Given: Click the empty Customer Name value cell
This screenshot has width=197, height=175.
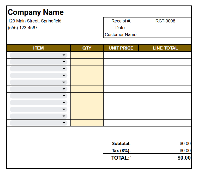Looking at the screenshot, I should [x=165, y=34].
